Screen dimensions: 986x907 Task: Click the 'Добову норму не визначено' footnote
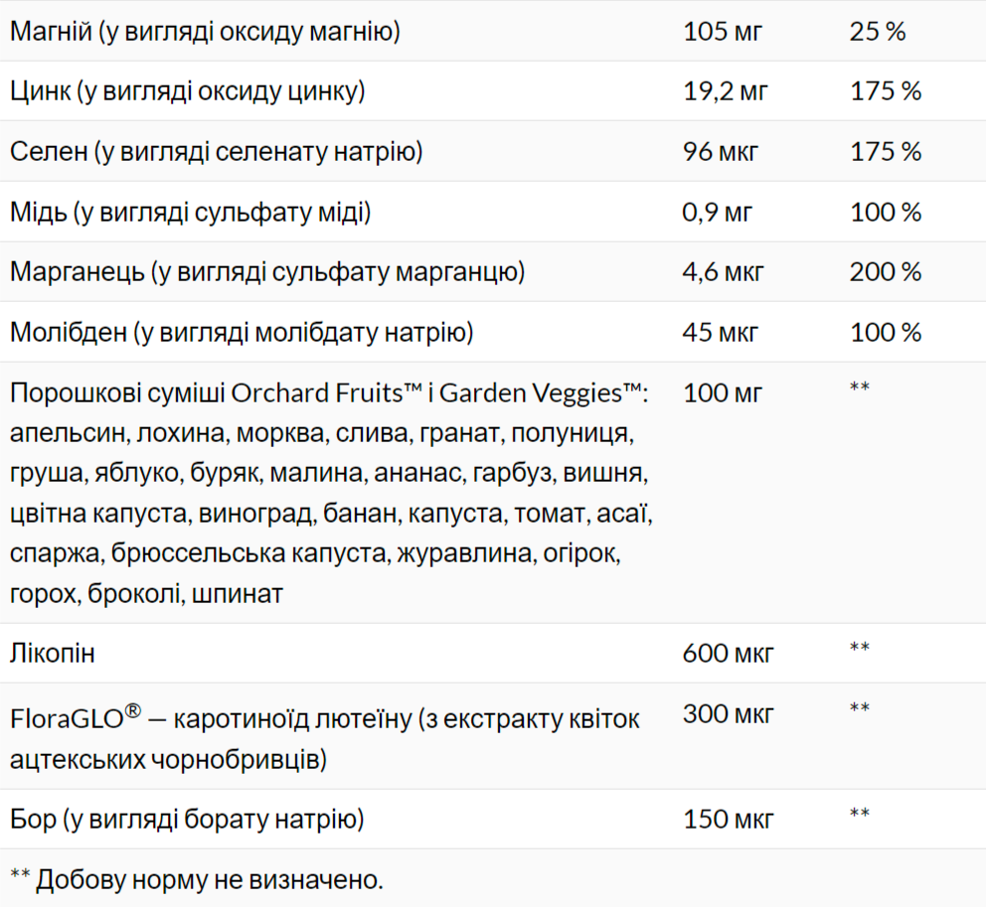(196, 879)
